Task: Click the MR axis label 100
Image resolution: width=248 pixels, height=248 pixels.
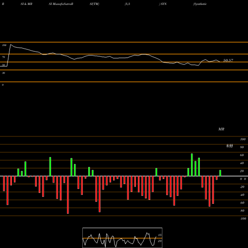Action: coord(243,139)
